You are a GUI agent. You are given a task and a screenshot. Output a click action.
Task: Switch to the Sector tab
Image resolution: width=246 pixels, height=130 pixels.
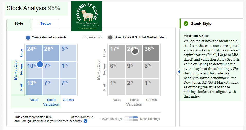point(46,24)
